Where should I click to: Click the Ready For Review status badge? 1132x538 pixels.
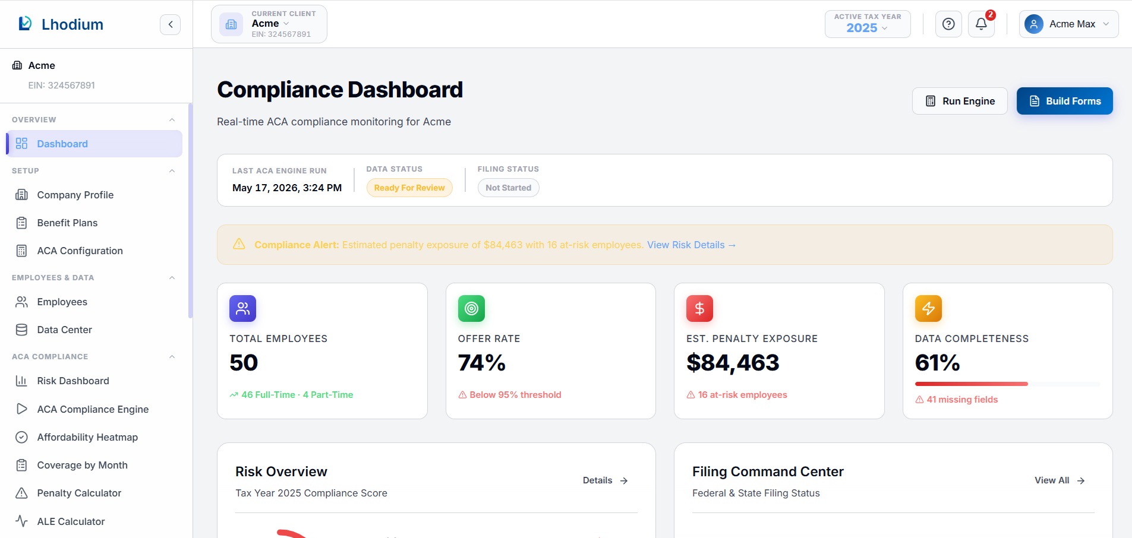point(409,188)
